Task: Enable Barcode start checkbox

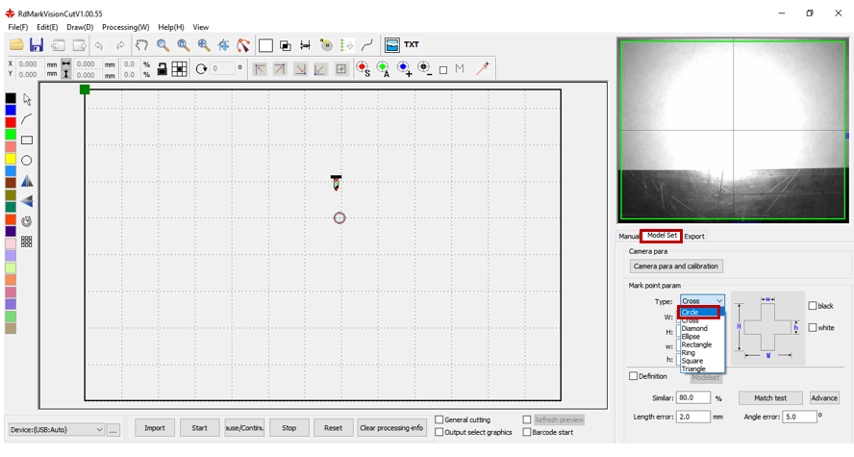Action: (527, 432)
